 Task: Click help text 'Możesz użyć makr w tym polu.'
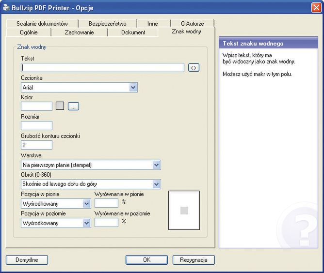point(257,74)
